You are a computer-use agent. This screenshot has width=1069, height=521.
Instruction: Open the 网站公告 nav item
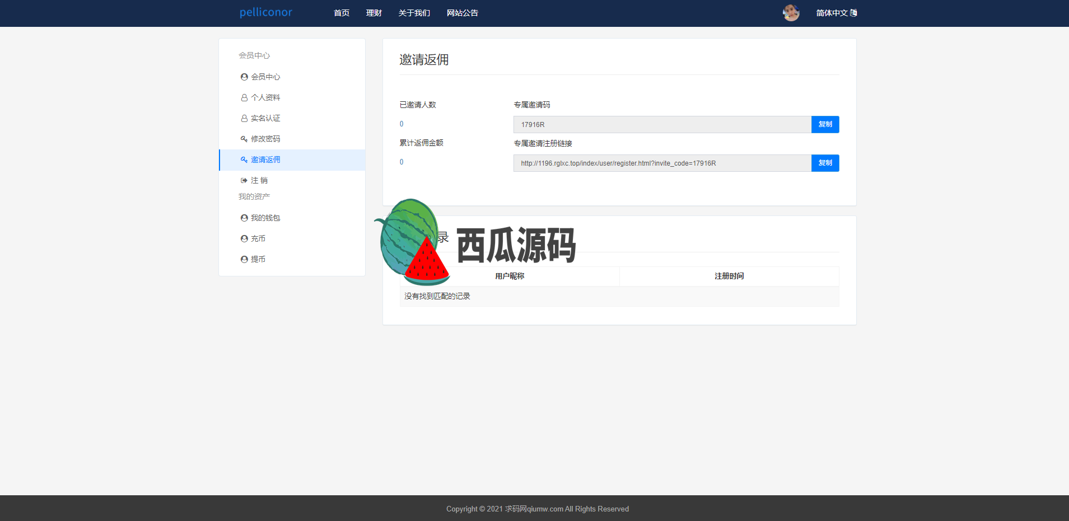coord(463,13)
